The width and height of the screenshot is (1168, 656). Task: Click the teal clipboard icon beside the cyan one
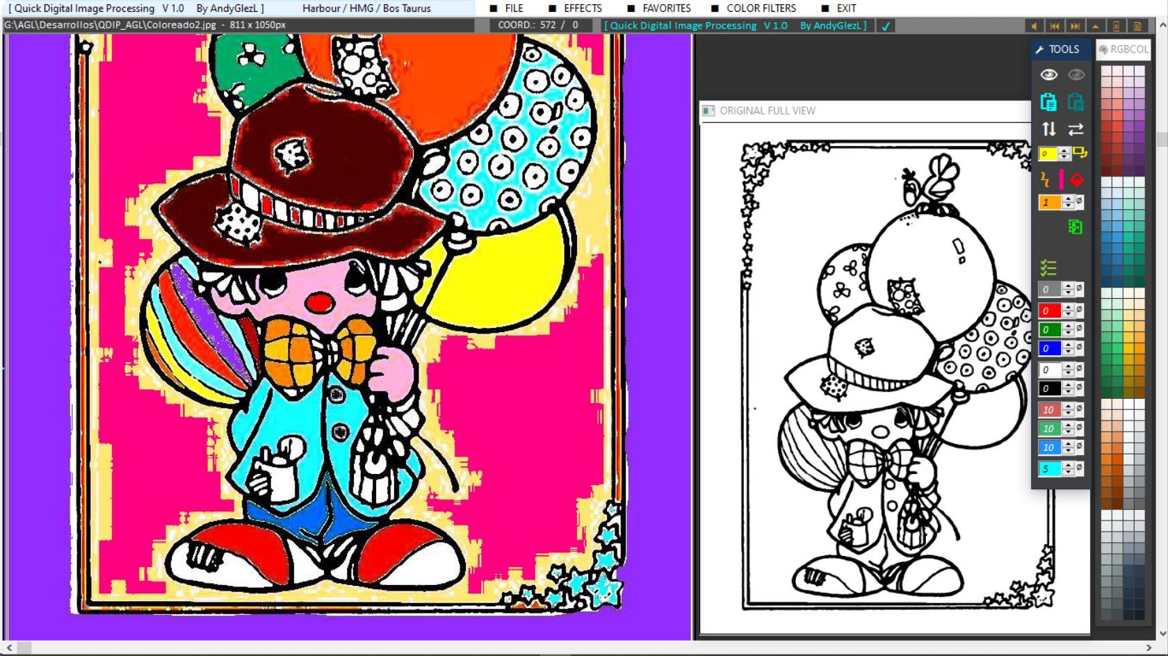[1077, 103]
